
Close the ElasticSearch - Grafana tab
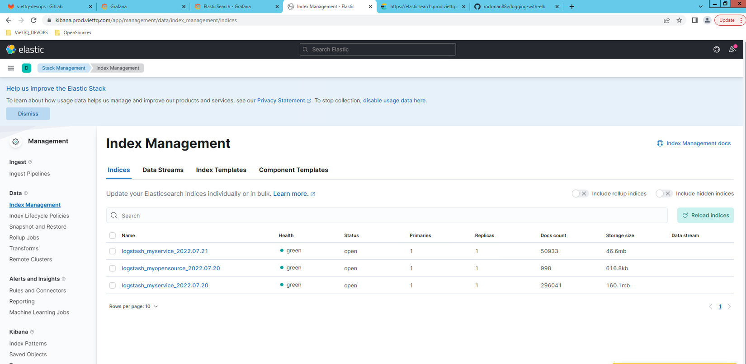pos(277,7)
